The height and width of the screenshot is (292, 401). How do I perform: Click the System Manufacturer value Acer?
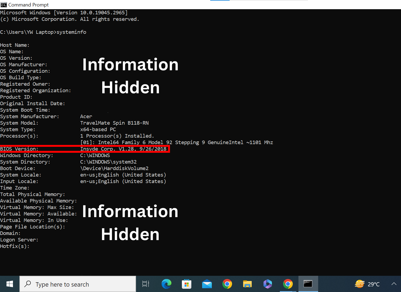pos(86,117)
